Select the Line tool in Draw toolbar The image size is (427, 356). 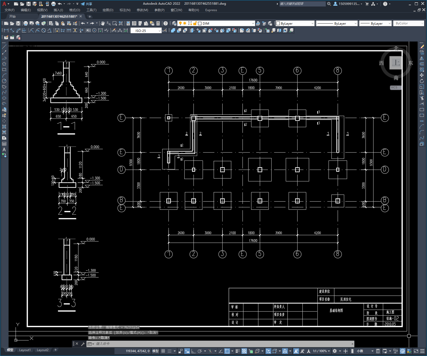tap(4, 47)
